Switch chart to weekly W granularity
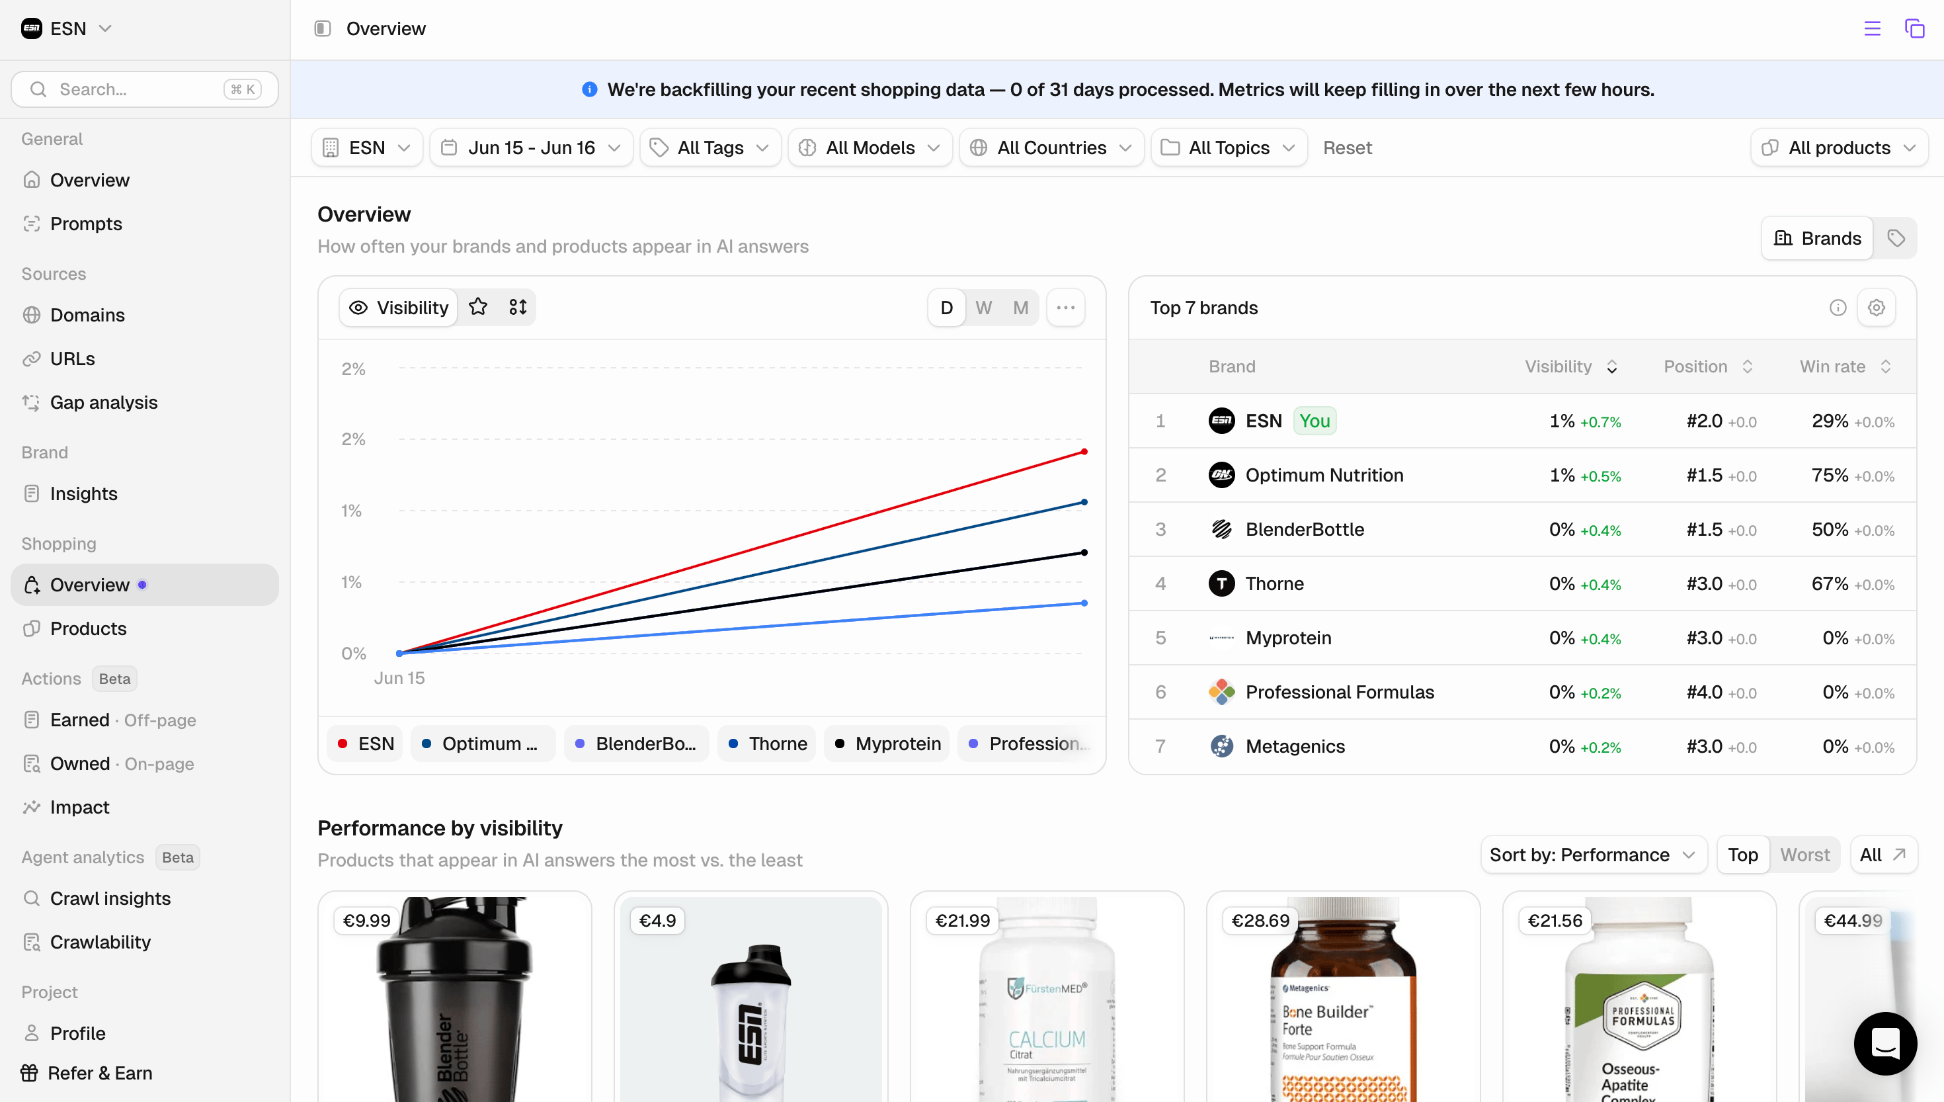 pos(983,308)
